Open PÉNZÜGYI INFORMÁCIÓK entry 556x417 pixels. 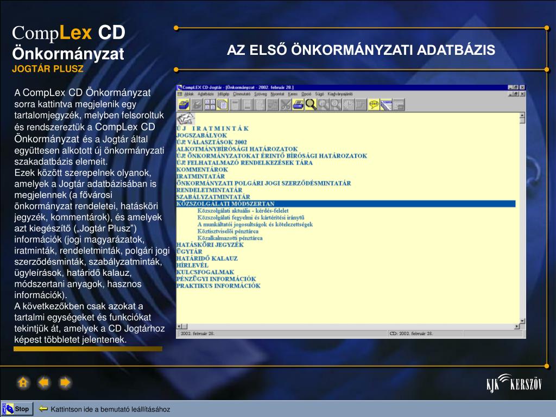tap(216, 279)
